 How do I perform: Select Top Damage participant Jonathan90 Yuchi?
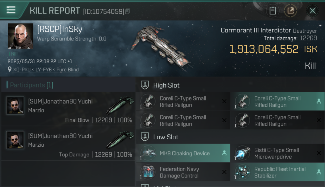pos(68,143)
